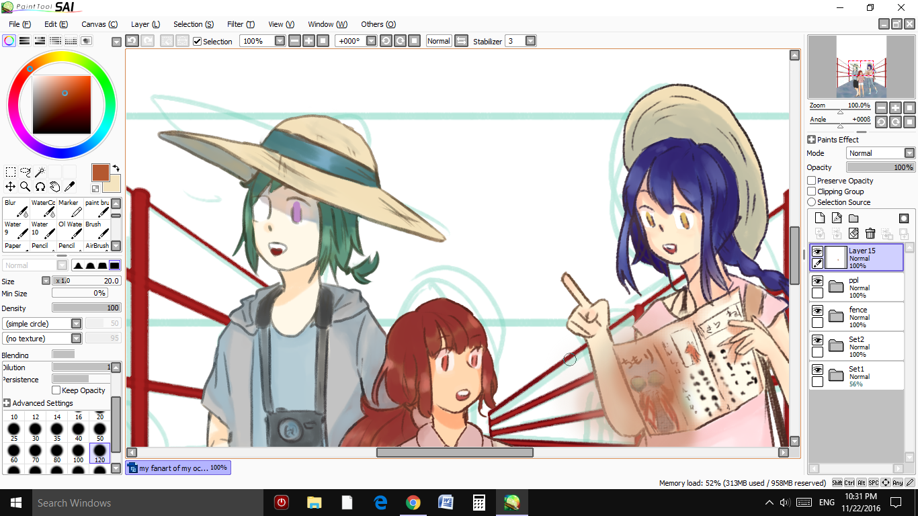Click the foreground brown color swatch
This screenshot has width=918, height=516.
point(100,172)
